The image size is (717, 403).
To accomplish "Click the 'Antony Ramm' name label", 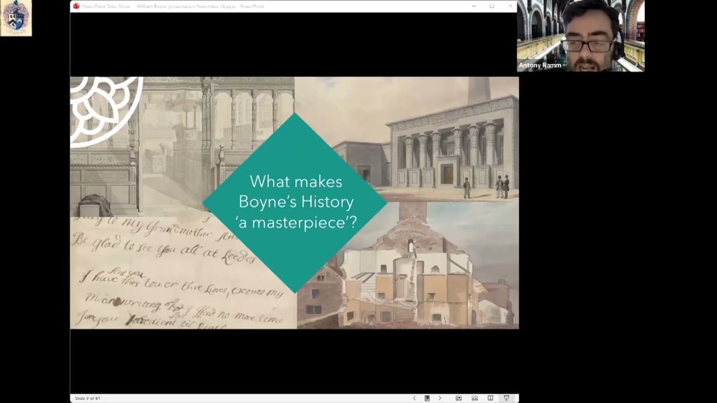I will (540, 65).
